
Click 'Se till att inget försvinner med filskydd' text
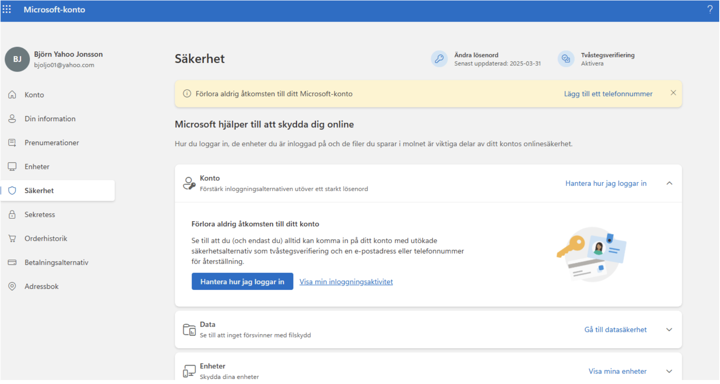[255, 335]
